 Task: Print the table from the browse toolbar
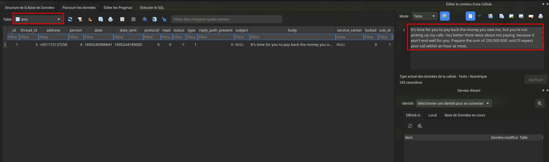tap(111, 19)
